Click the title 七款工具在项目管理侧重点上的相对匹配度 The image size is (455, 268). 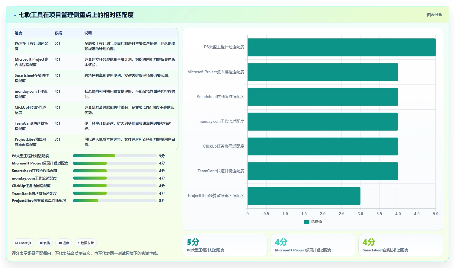76,15
